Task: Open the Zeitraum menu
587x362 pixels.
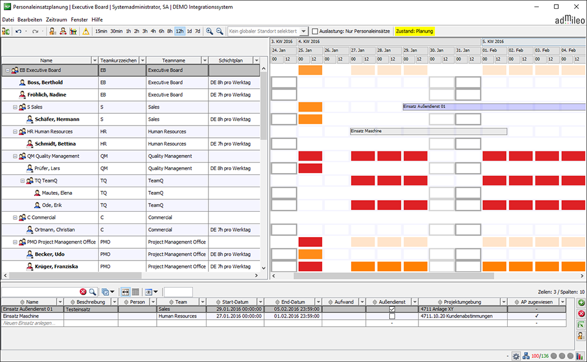Action: pyautogui.click(x=56, y=20)
